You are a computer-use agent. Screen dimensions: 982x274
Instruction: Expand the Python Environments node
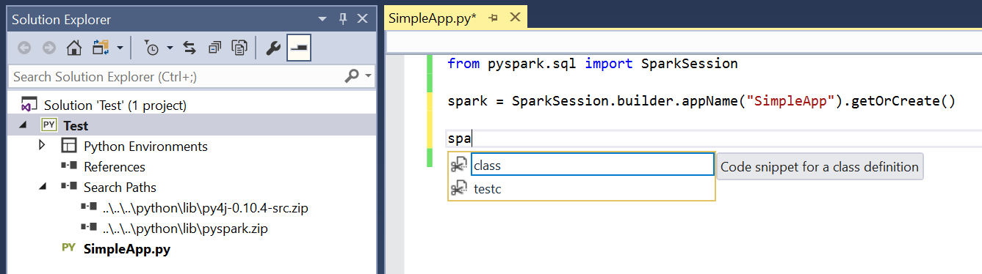coord(43,146)
